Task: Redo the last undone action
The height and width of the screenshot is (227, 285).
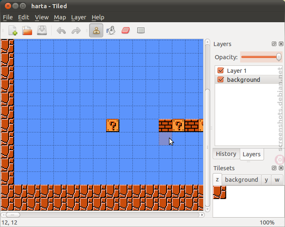Action: 76,30
